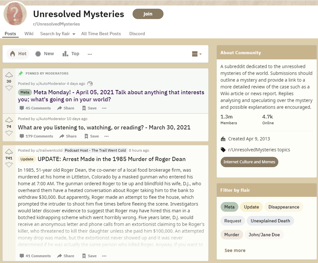Click the Unresolved Mysteries fingerprint community icon
The image size is (318, 263).
coord(15,14)
